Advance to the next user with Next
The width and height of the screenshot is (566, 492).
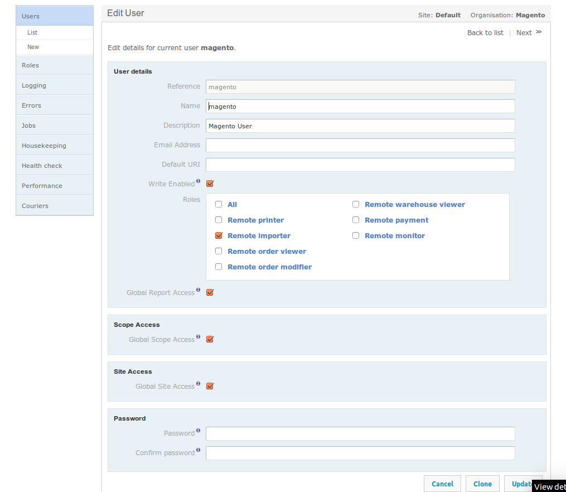[x=524, y=32]
